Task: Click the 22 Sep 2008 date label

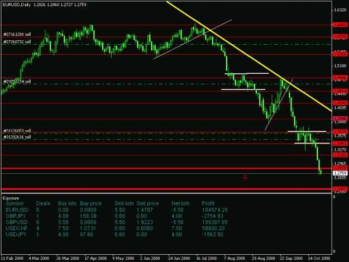Action: coord(291,258)
